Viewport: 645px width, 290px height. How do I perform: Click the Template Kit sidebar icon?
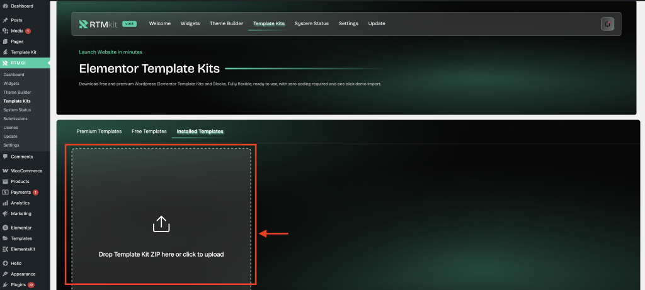(5, 52)
